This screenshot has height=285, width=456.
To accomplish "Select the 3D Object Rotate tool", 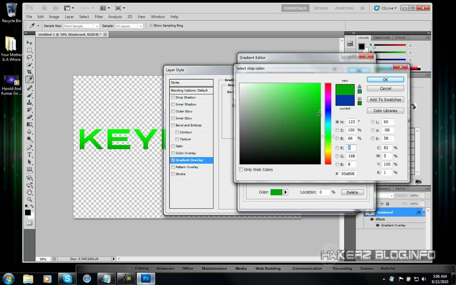I will 29,177.
